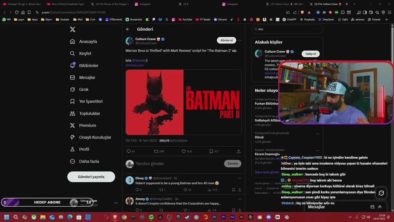Open The Batman Part II post image
This screenshot has width=394, height=222.
click(x=183, y=102)
